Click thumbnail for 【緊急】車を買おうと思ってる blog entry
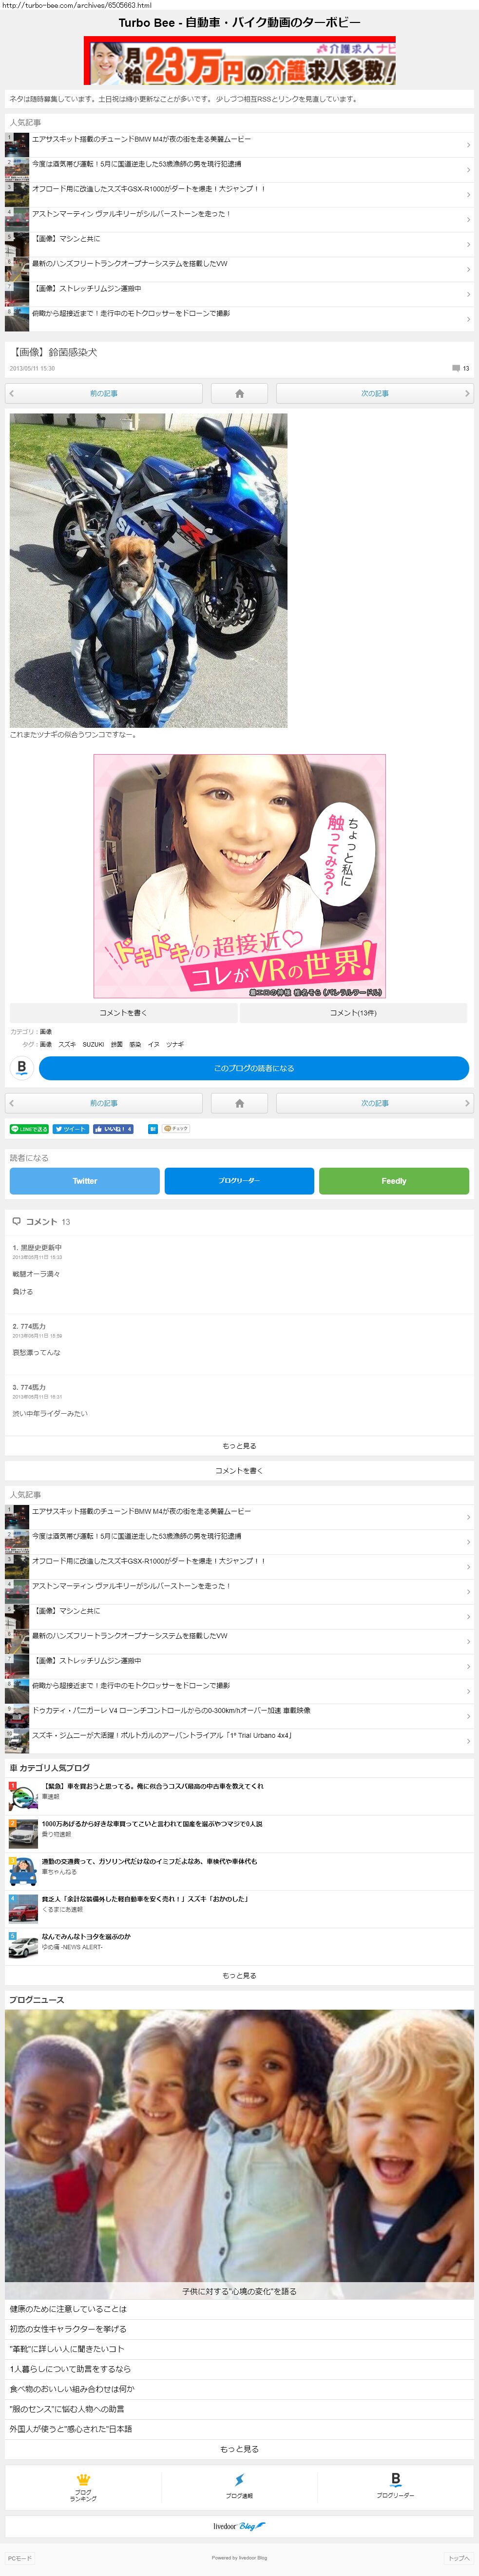479x2576 pixels. point(23,1796)
